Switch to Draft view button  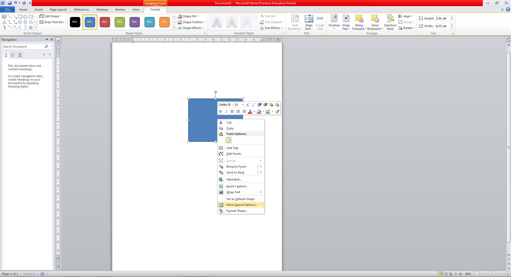pos(460,274)
